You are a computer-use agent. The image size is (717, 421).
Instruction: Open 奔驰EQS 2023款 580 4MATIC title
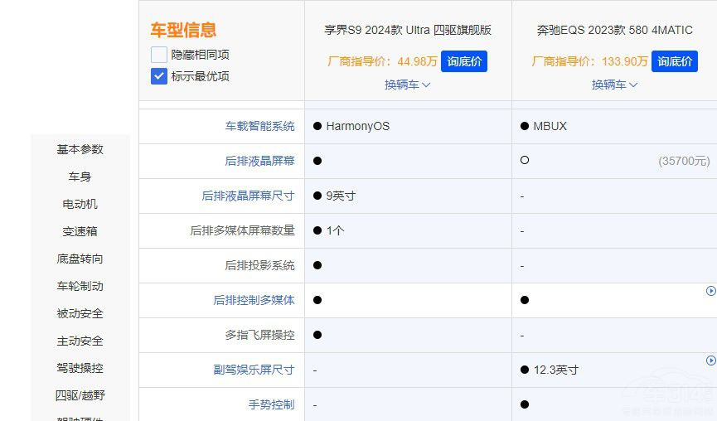click(x=614, y=30)
